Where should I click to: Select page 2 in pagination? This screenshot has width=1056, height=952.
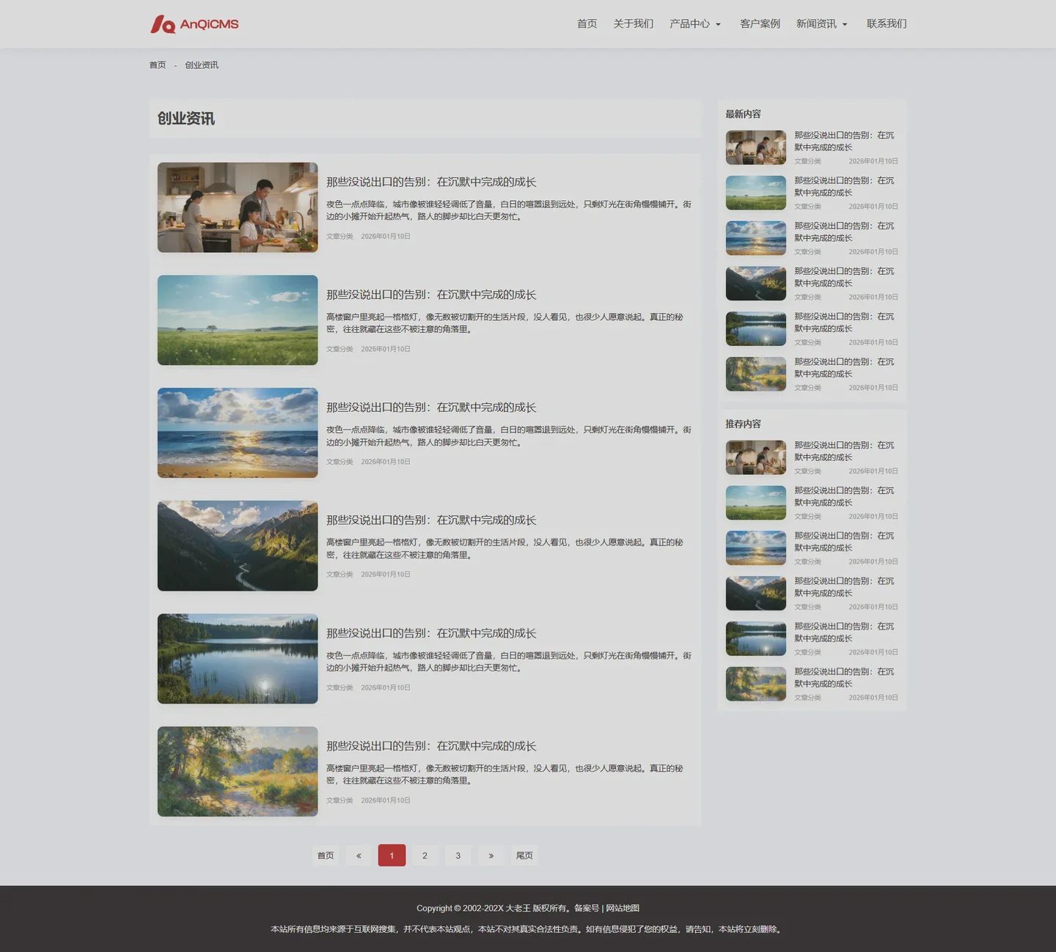(x=425, y=855)
